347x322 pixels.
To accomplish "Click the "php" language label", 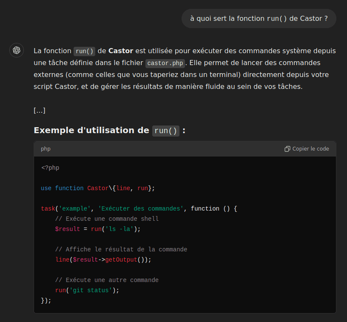I will (x=46, y=149).
